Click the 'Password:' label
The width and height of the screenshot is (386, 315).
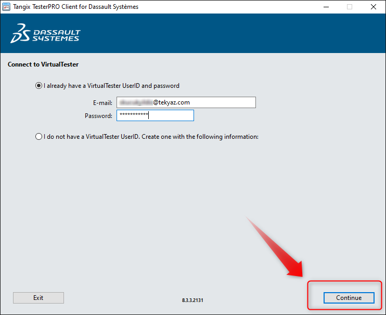98,116
